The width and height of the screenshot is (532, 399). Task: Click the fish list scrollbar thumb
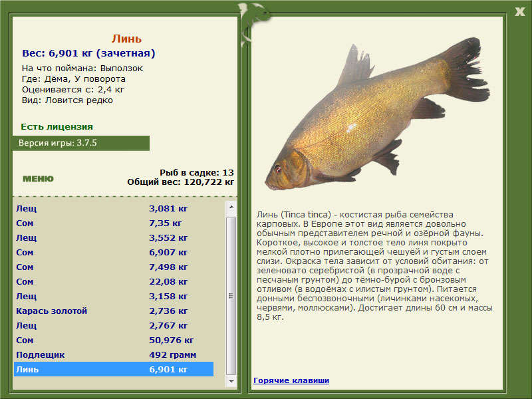pos(231,296)
